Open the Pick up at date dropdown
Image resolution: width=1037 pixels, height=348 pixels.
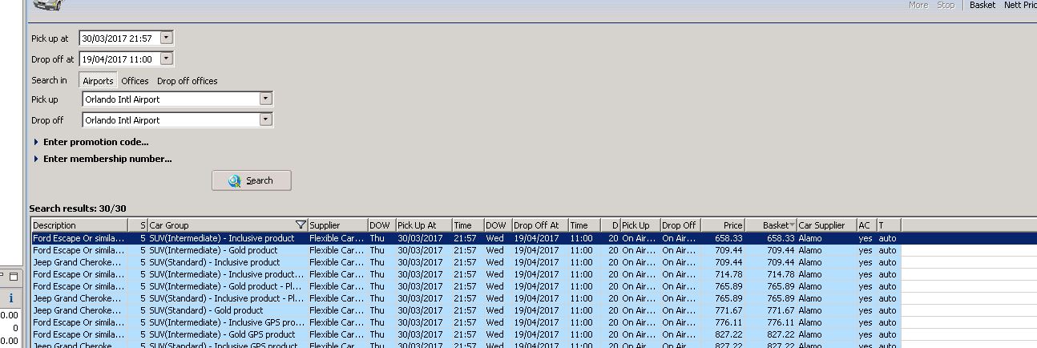coord(166,38)
